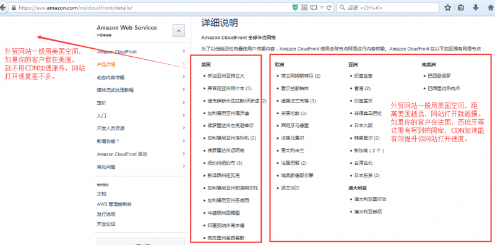Click the chevron next to 入门
The width and height of the screenshot is (495, 245).
pyautogui.click(x=184, y=115)
